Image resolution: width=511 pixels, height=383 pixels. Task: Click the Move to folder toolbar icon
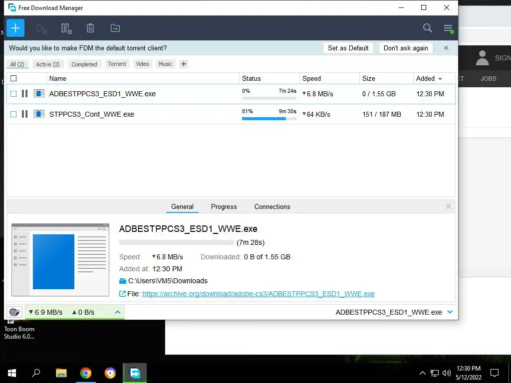115,28
